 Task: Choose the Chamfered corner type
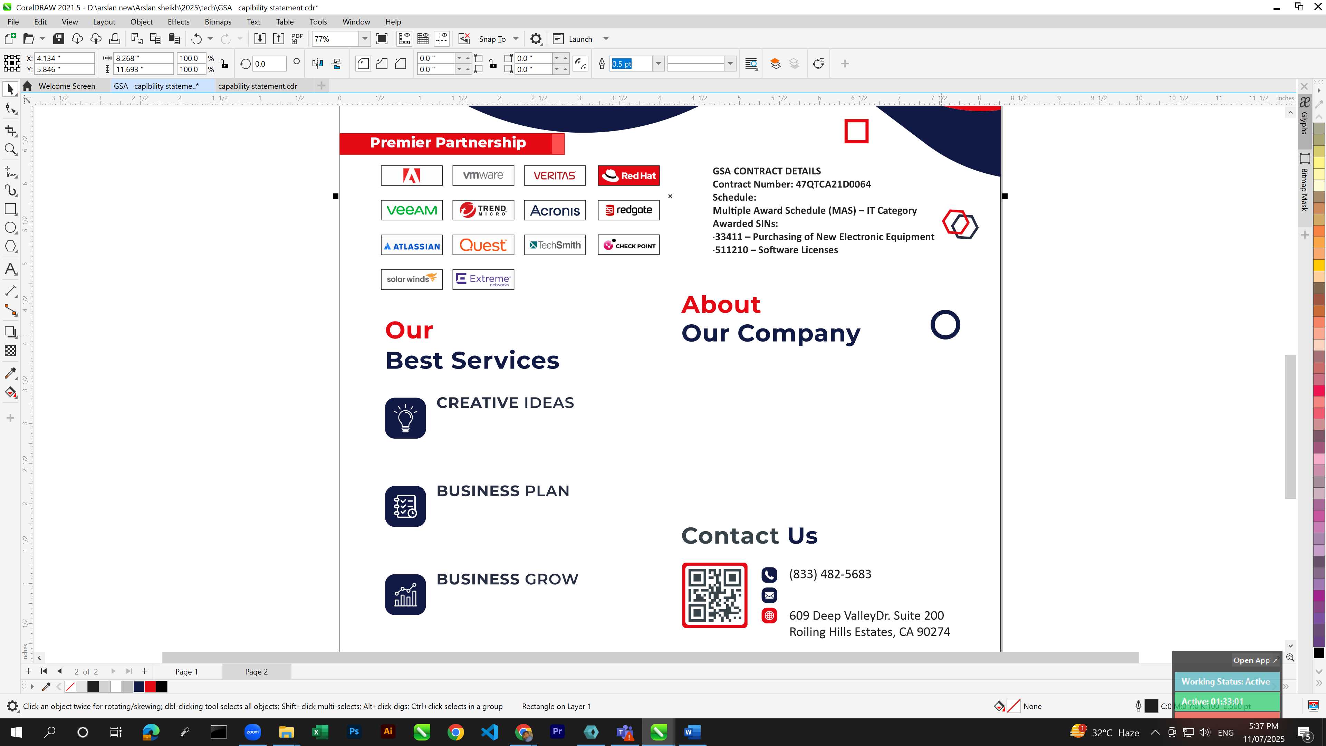(x=401, y=63)
